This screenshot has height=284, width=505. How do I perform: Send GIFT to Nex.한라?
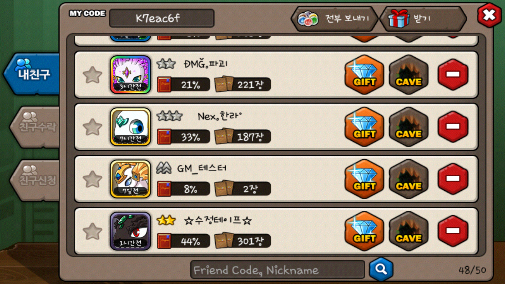[364, 127]
